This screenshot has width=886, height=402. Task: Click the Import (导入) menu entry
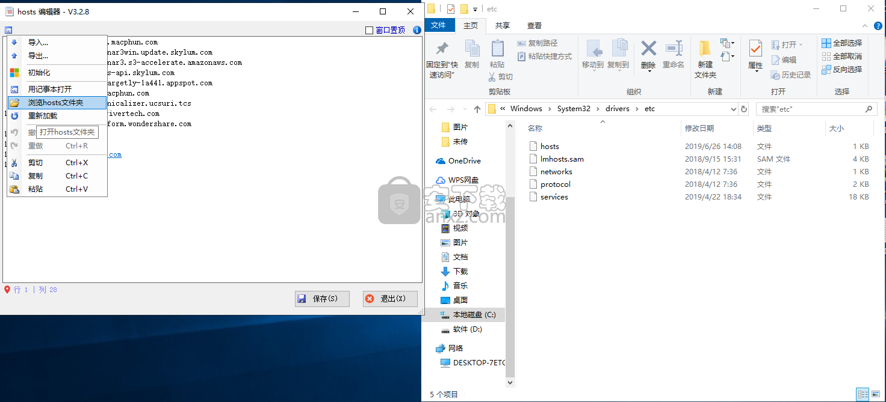click(57, 43)
